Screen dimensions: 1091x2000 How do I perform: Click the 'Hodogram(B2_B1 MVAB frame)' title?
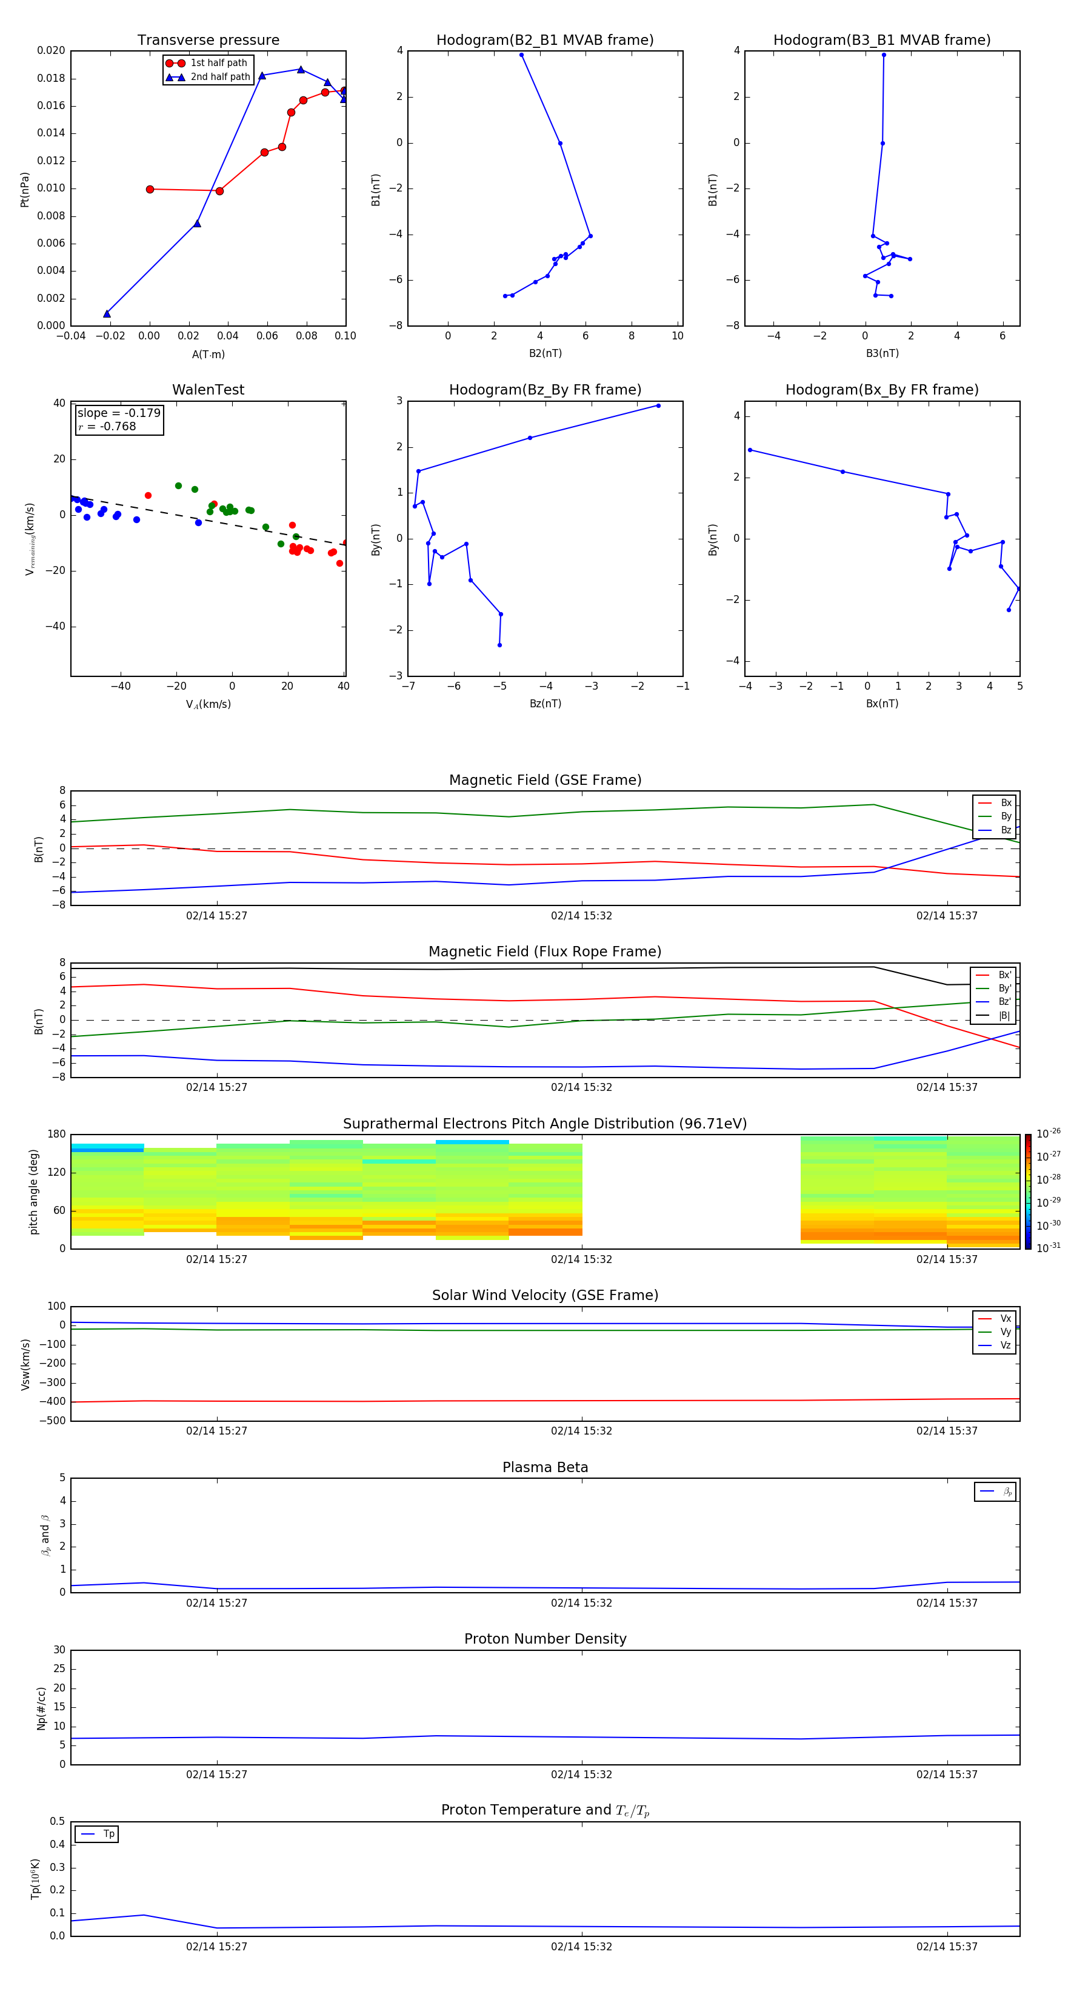tap(545, 41)
